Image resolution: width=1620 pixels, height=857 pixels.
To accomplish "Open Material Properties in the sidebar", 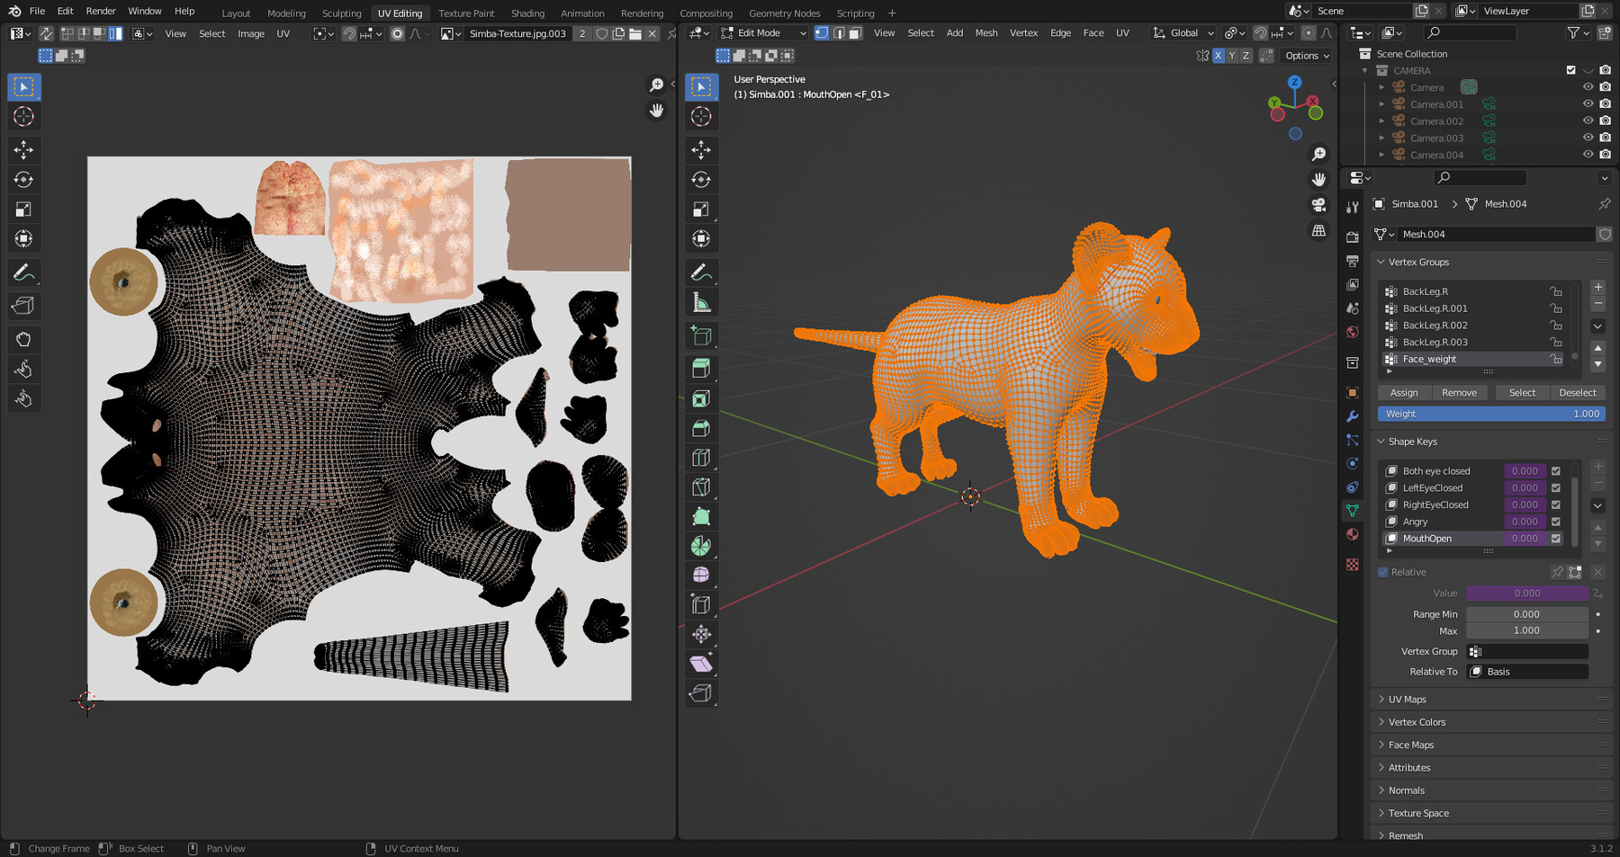I will (1353, 534).
